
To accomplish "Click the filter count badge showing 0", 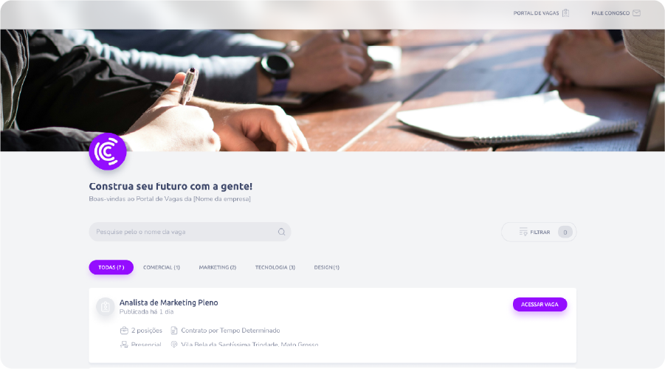I will [x=565, y=232].
